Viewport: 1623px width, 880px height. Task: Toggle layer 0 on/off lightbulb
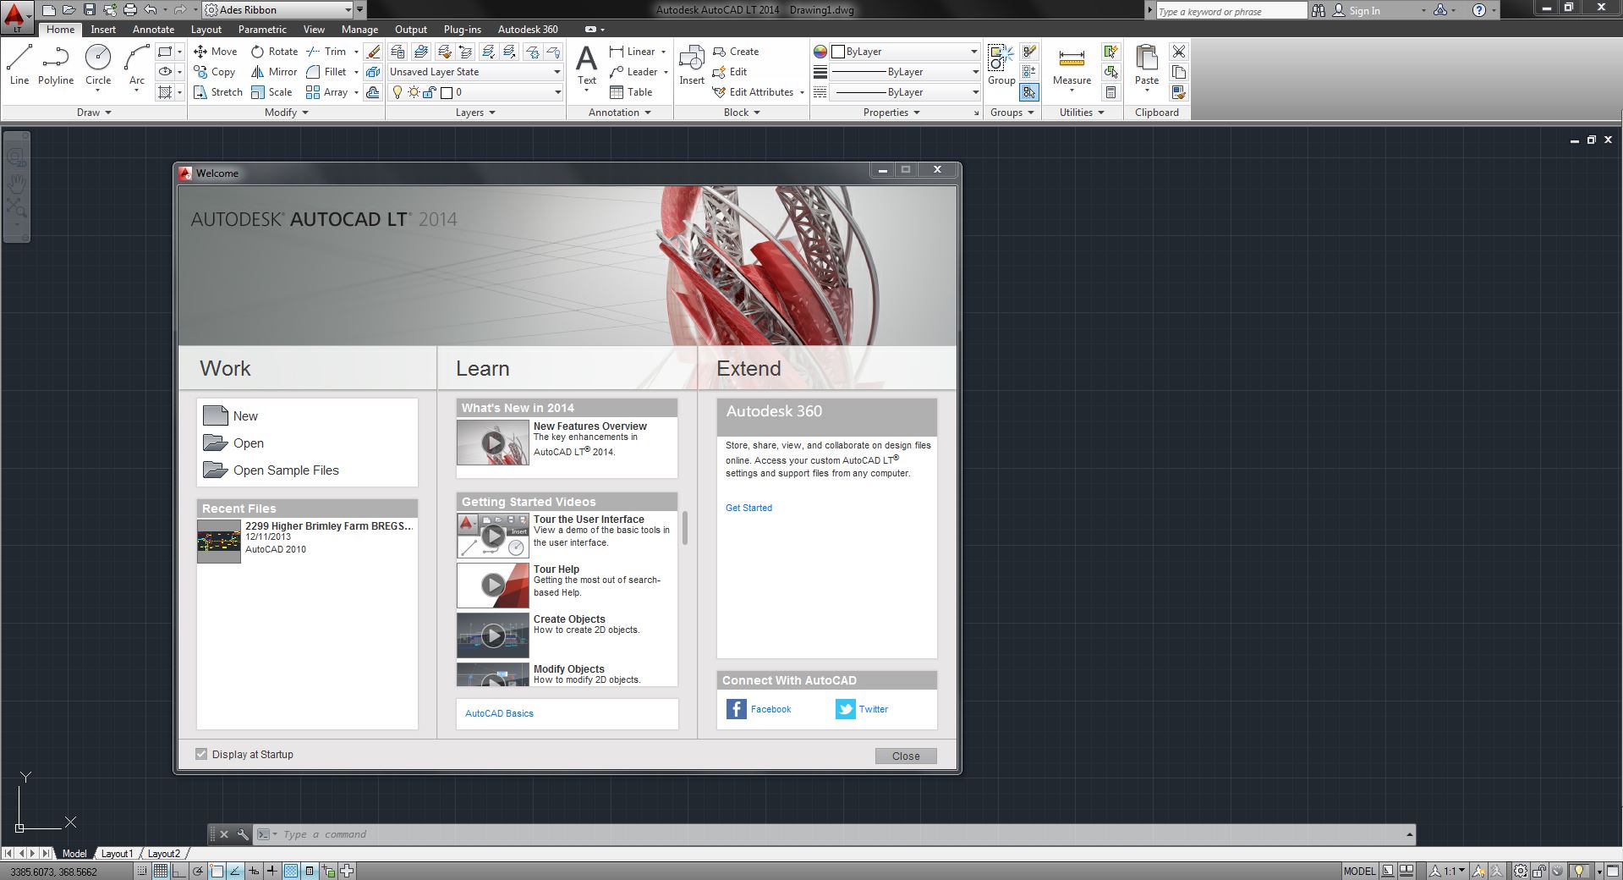(398, 92)
